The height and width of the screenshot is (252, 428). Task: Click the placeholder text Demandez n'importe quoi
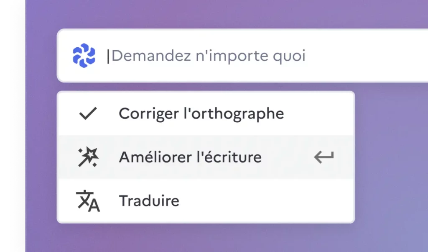click(x=209, y=55)
